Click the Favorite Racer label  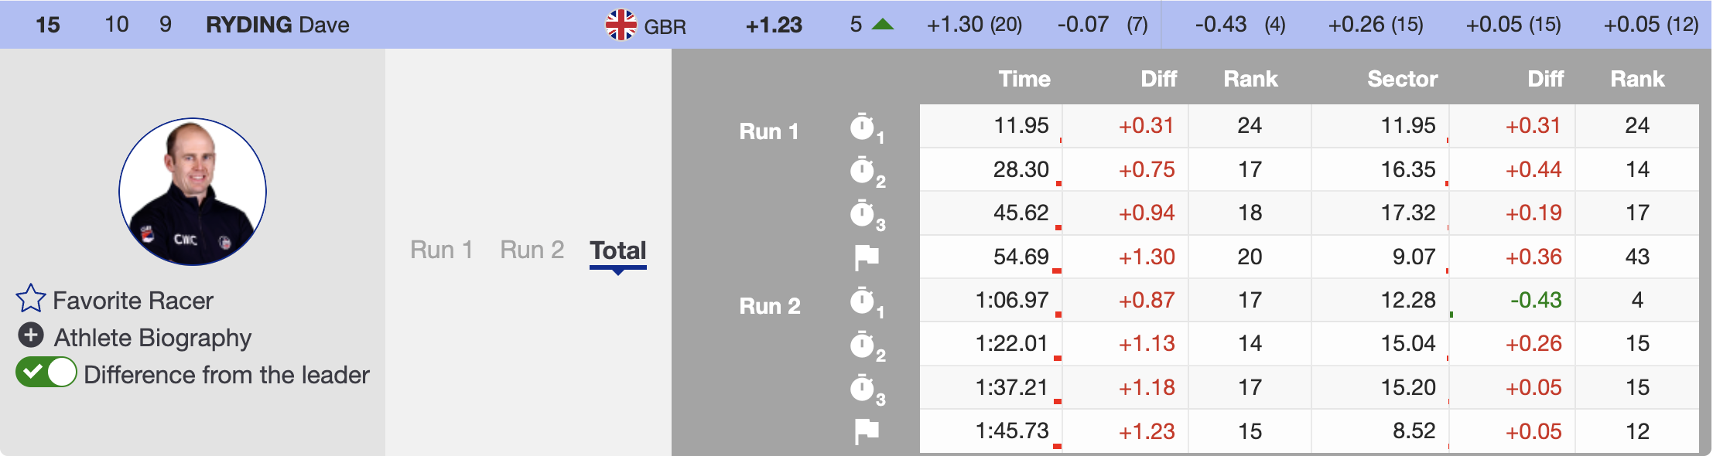[x=132, y=301]
